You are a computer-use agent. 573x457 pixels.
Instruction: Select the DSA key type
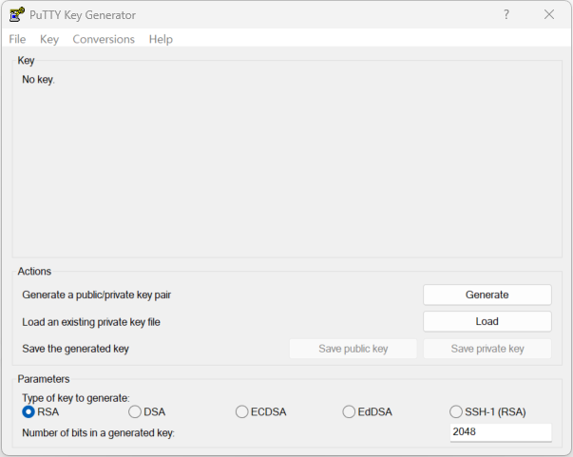tap(147, 411)
